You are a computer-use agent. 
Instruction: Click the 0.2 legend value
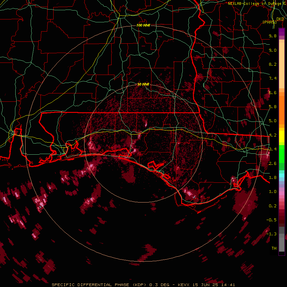click(x=273, y=206)
